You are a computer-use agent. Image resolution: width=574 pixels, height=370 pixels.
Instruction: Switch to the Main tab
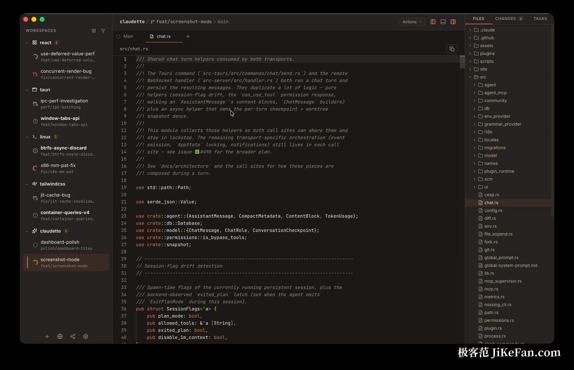(x=125, y=36)
